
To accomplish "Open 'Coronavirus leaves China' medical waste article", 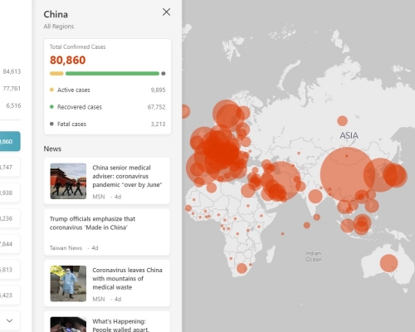I will point(107,283).
